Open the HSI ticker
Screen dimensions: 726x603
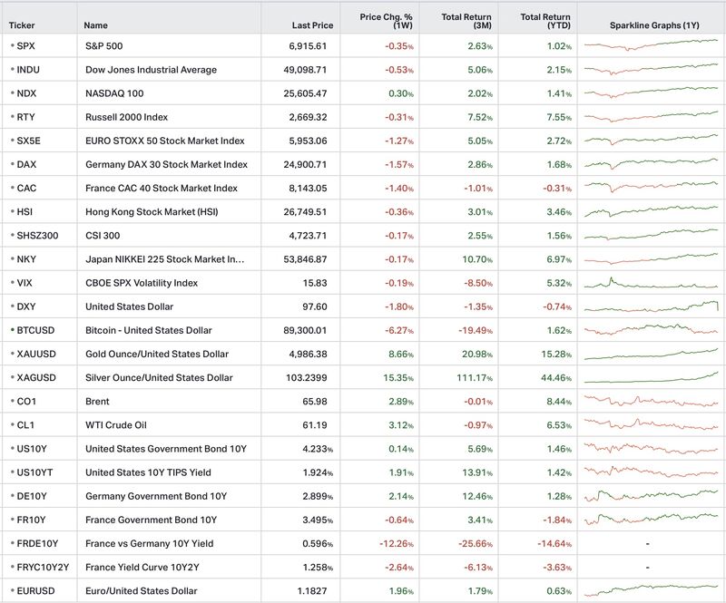click(25, 211)
